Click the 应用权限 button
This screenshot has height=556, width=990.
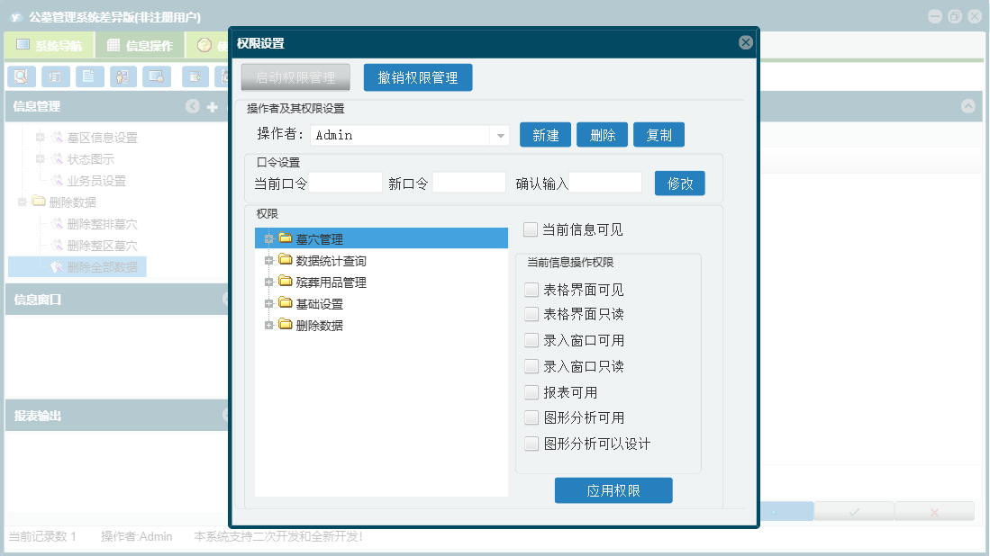(613, 490)
